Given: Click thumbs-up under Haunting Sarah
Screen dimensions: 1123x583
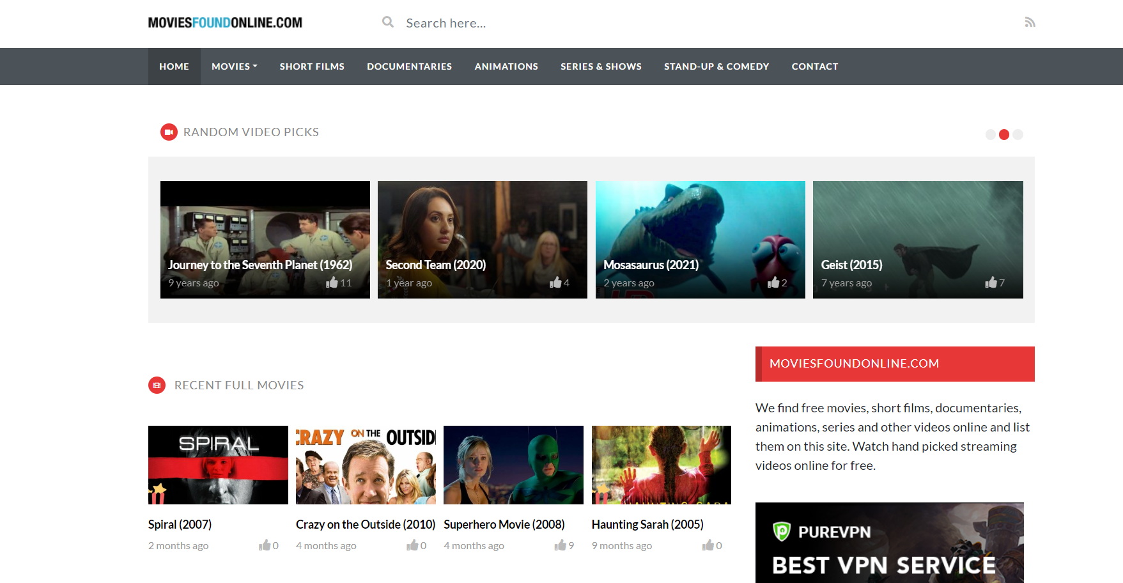Looking at the screenshot, I should pos(708,545).
